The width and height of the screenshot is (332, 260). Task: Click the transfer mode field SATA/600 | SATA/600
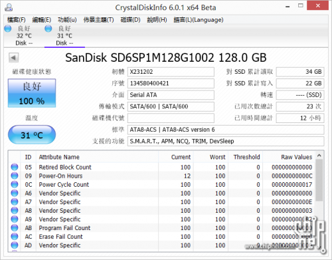[171, 106]
